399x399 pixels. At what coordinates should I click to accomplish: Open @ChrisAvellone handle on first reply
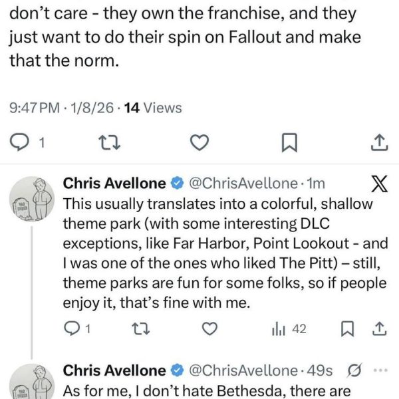242,184
